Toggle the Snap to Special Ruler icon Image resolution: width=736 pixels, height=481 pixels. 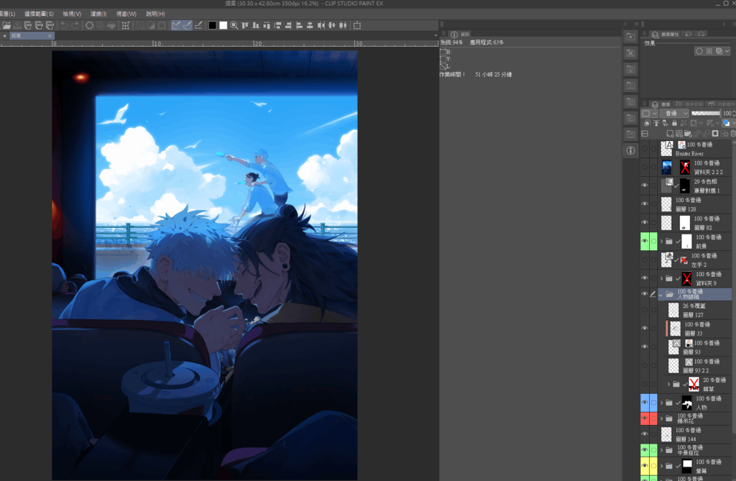click(x=187, y=25)
